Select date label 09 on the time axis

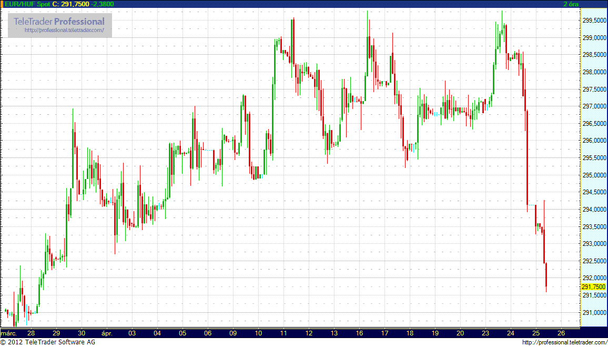pos(233,333)
